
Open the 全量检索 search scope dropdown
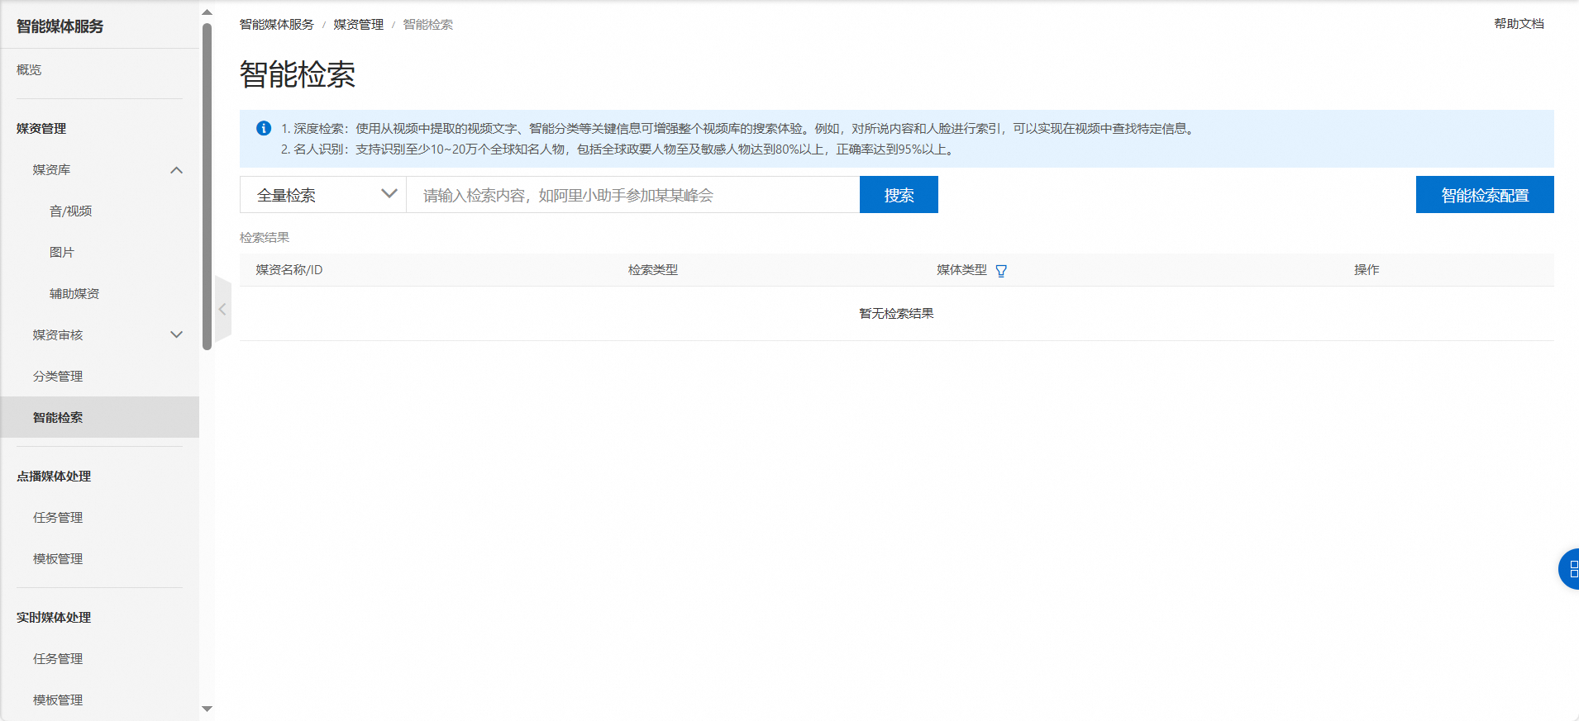tap(323, 195)
